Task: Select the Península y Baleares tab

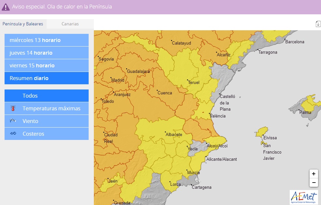Action: [x=23, y=24]
